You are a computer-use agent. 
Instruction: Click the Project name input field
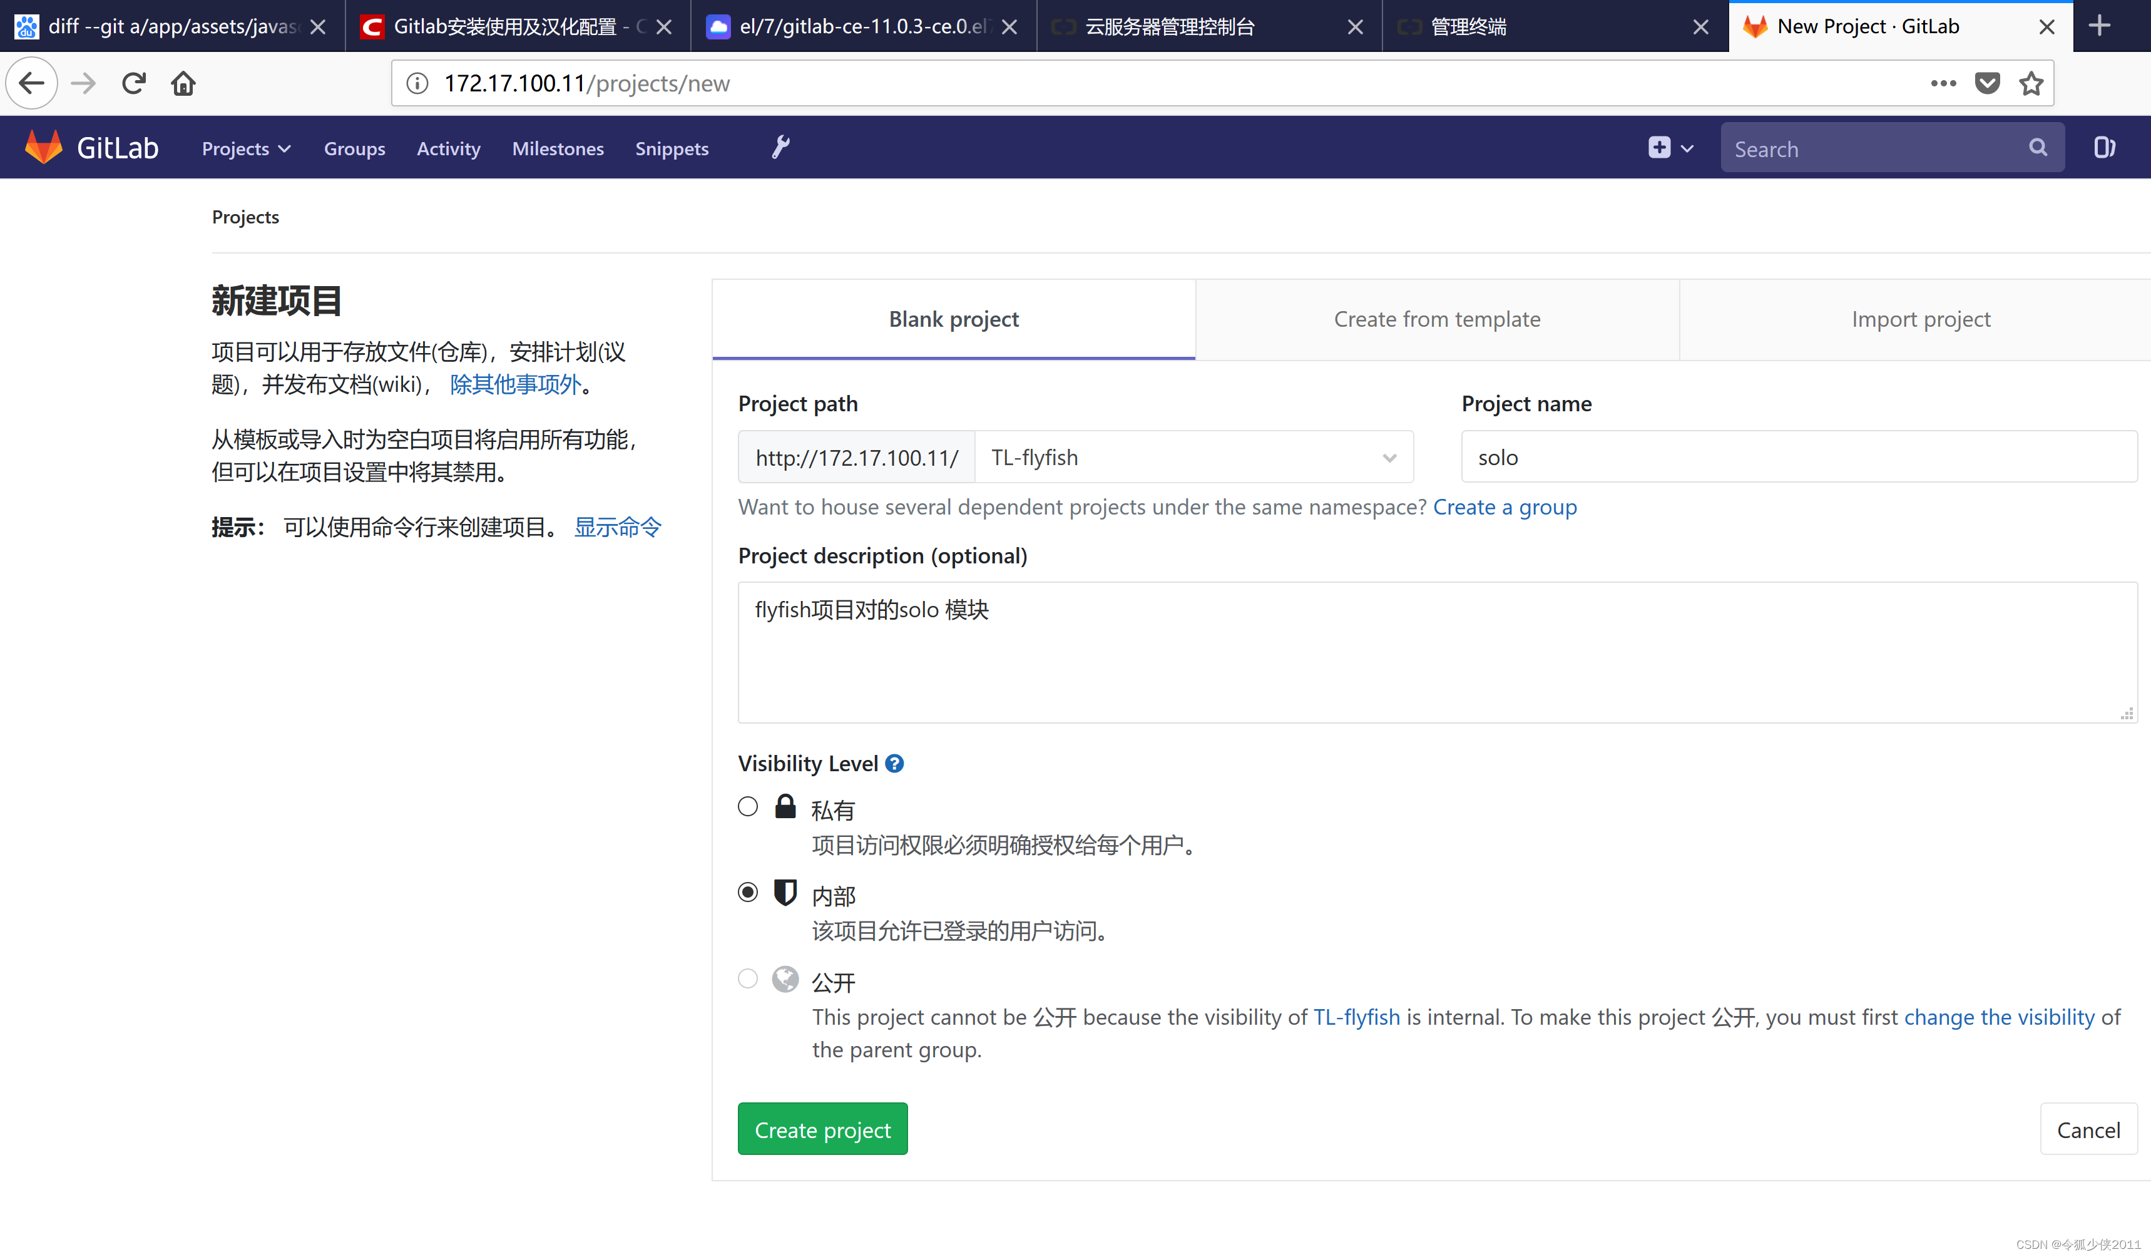(1799, 458)
